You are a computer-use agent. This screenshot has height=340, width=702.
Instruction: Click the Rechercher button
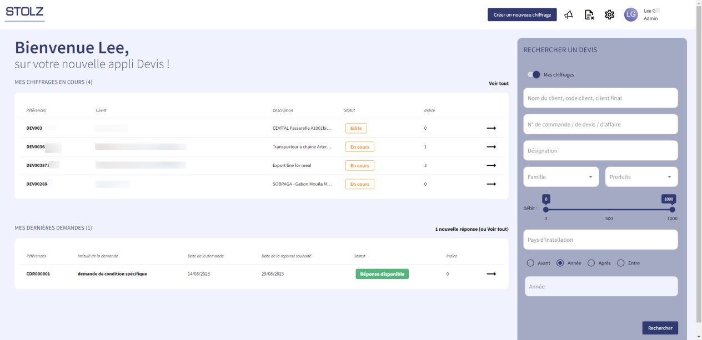point(660,328)
